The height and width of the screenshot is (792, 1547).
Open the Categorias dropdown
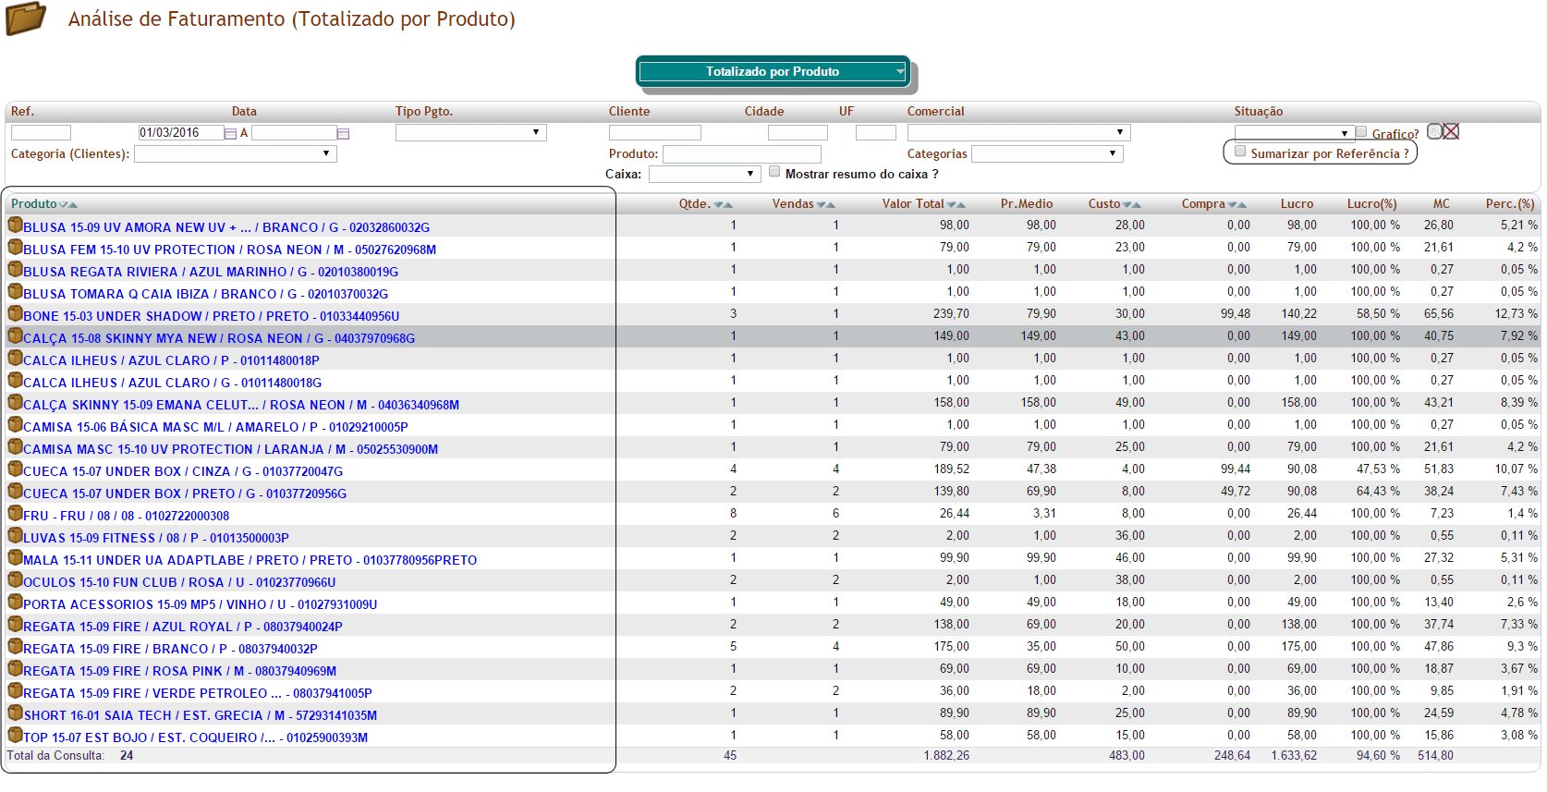point(1047,153)
